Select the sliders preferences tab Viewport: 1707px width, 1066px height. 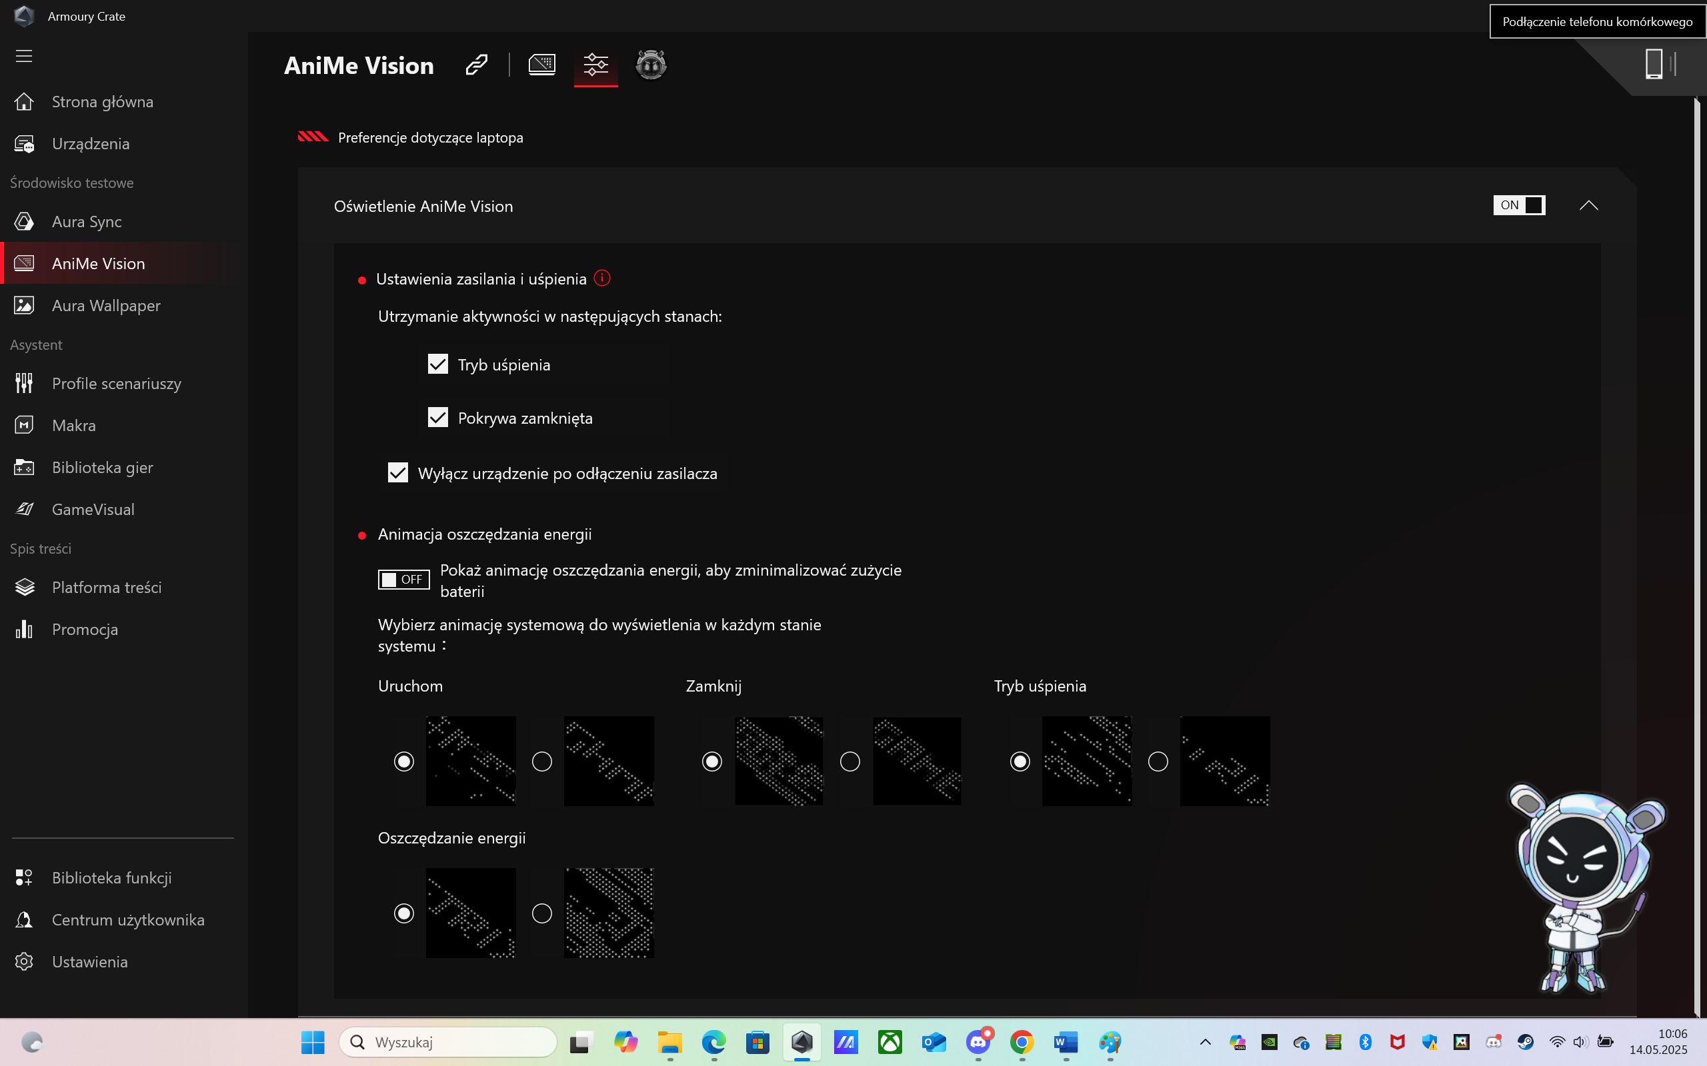coord(595,65)
